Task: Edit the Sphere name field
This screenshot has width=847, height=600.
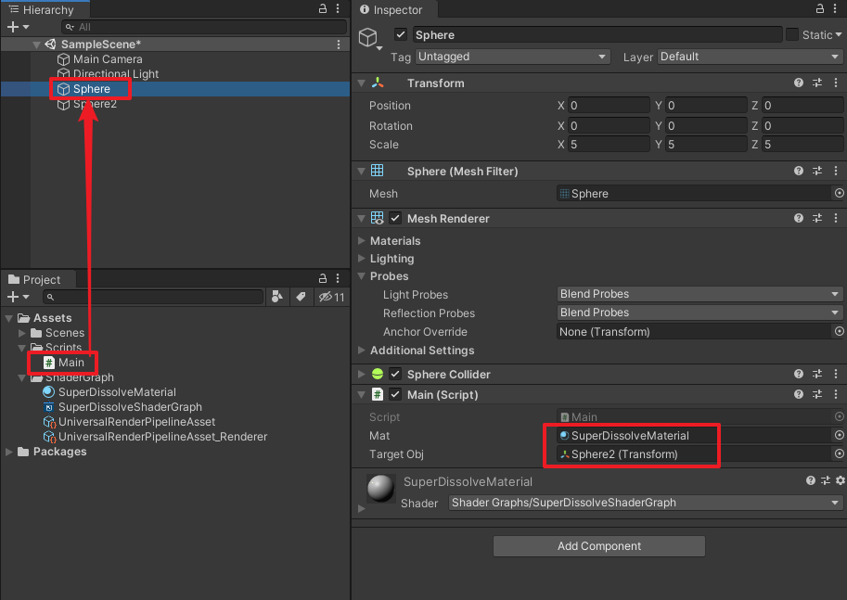Action: click(x=597, y=35)
